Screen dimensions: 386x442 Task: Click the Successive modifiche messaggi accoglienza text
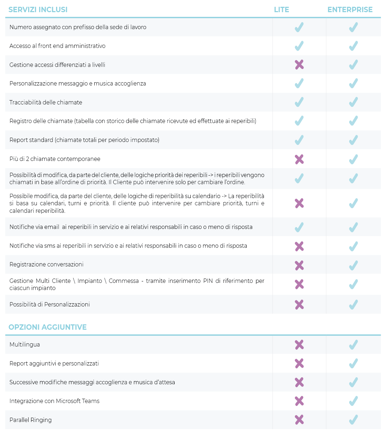[92, 382]
